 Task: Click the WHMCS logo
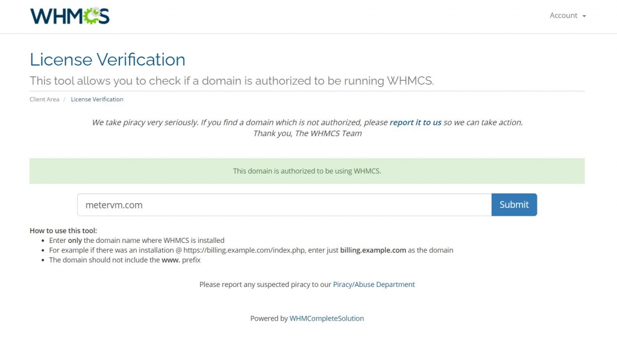pyautogui.click(x=70, y=16)
